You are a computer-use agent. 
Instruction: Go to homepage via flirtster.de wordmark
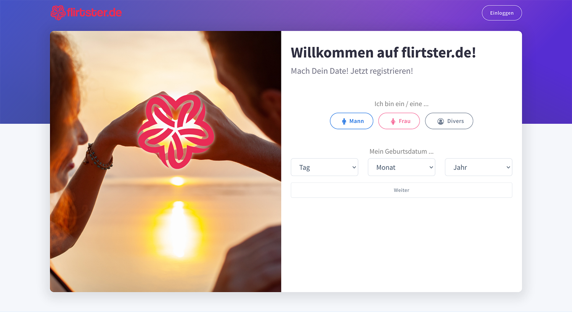[x=94, y=13]
